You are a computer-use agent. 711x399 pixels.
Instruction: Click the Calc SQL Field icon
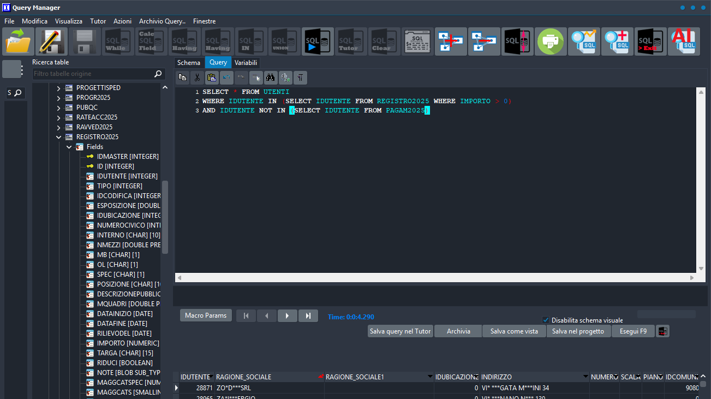click(x=151, y=41)
